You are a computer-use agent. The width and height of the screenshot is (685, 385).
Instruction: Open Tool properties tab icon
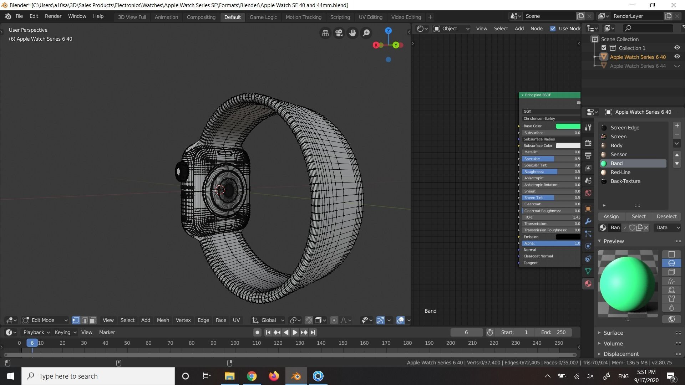point(588,128)
